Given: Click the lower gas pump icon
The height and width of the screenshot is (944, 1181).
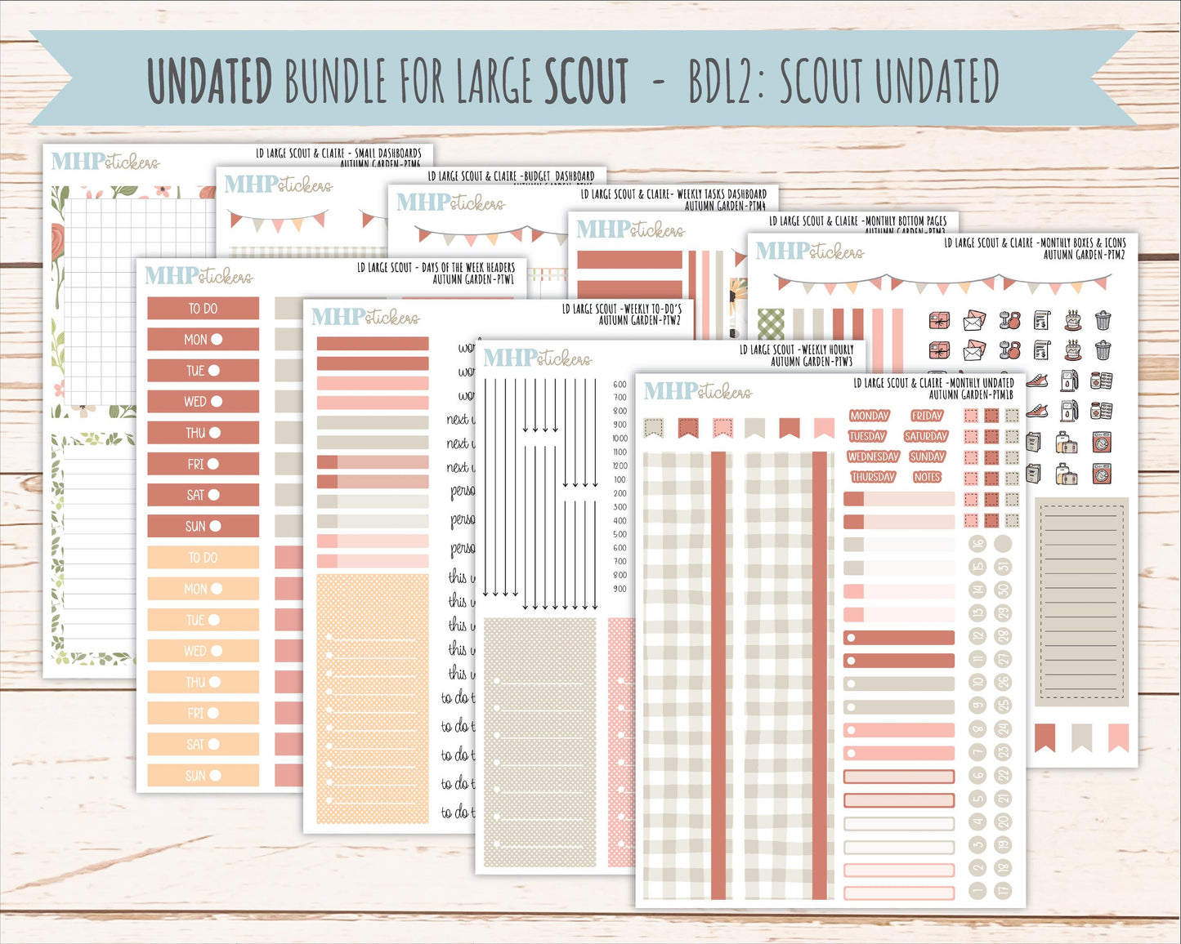Looking at the screenshot, I should pyautogui.click(x=1070, y=411).
